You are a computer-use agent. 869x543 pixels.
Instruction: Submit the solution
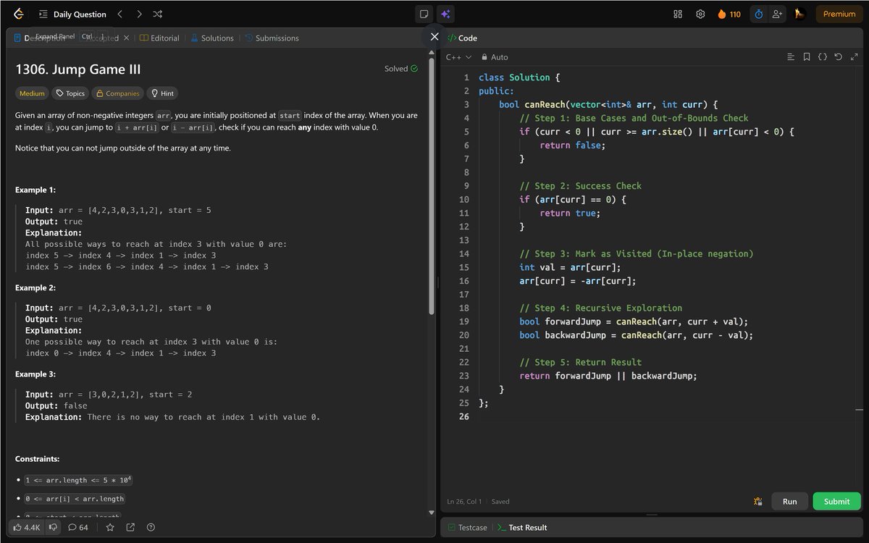click(836, 501)
